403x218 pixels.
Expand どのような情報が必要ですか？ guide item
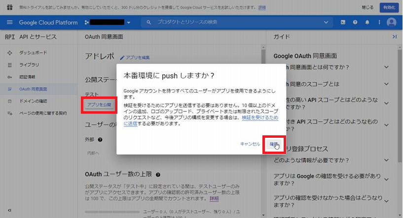(x=386, y=160)
